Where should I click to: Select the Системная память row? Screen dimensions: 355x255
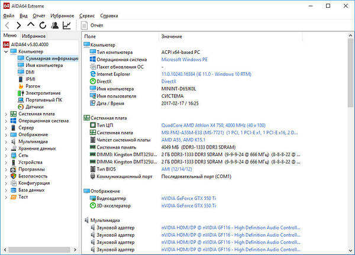tap(192, 147)
